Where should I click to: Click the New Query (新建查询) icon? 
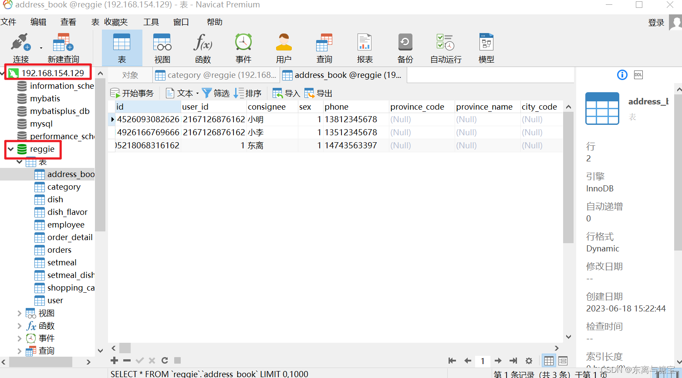tap(63, 48)
